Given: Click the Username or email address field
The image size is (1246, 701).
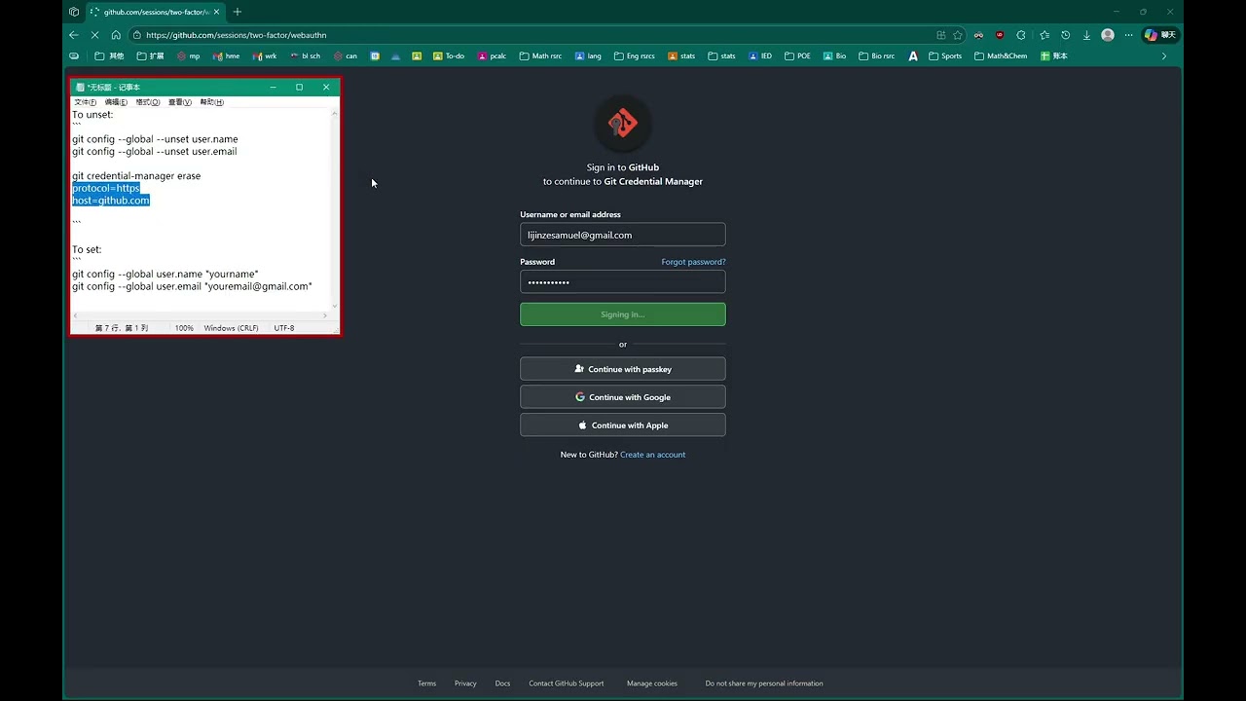Looking at the screenshot, I should tap(623, 235).
